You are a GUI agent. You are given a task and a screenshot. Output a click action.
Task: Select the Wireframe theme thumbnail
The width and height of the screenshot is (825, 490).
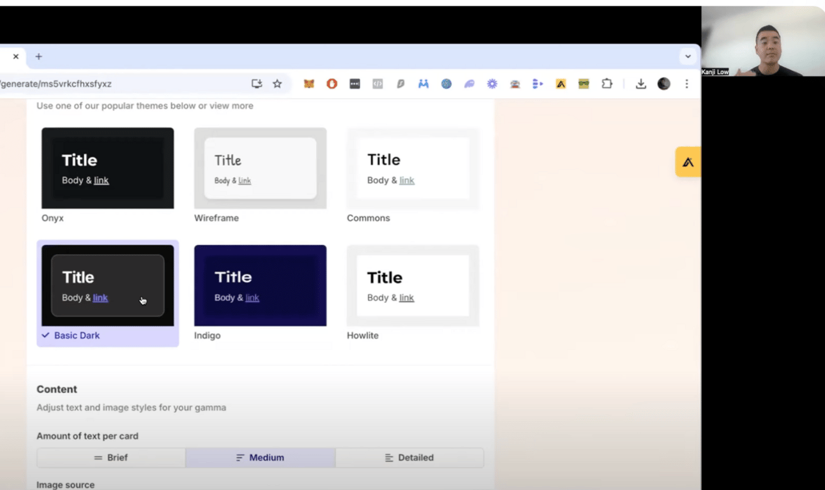(261, 168)
